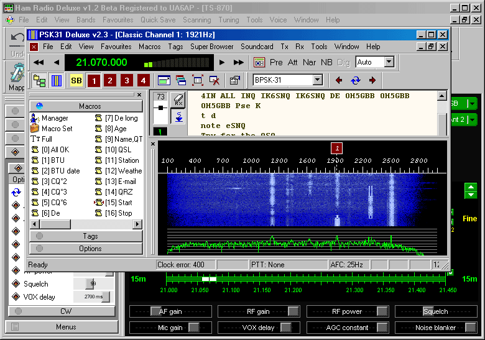Click the fast rewind tuning arrows

(x=39, y=62)
